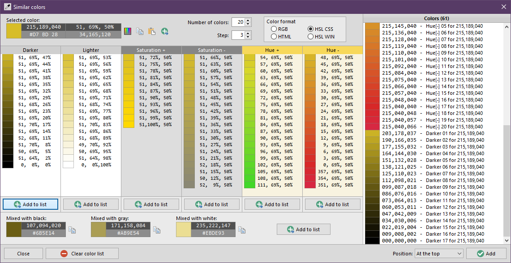The width and height of the screenshot is (511, 263).
Task: Choose HSL WIN color format
Action: (310, 37)
